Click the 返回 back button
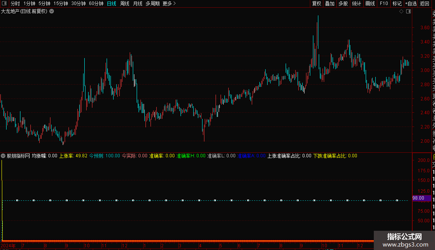Image resolution: width=435 pixels, height=250 pixels. 425,3
